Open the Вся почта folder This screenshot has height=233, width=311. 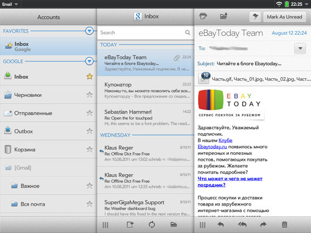click(x=48, y=204)
